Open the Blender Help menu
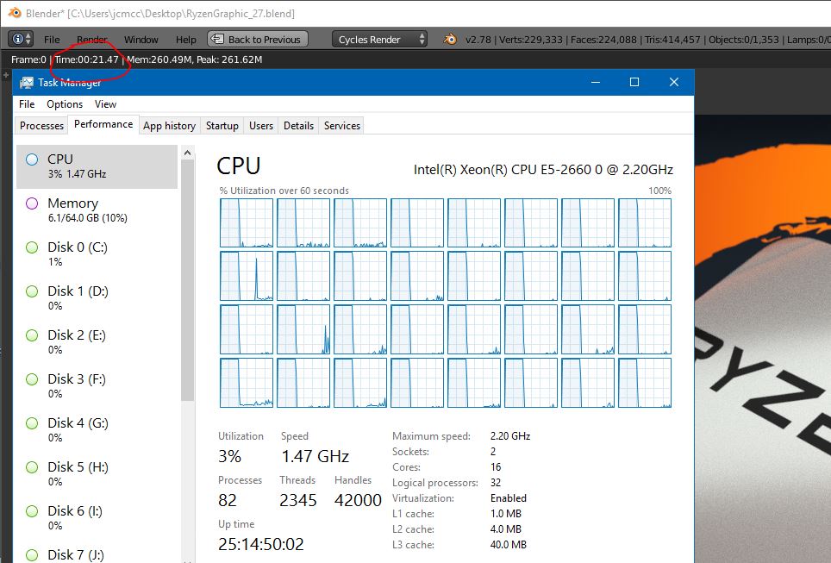This screenshot has width=831, height=563. 186,40
